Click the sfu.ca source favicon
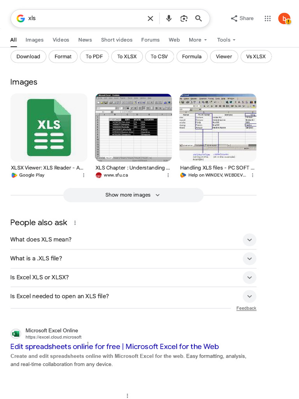 [x=98, y=175]
